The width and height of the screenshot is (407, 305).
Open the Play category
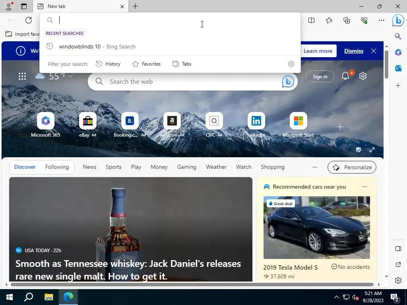click(136, 167)
